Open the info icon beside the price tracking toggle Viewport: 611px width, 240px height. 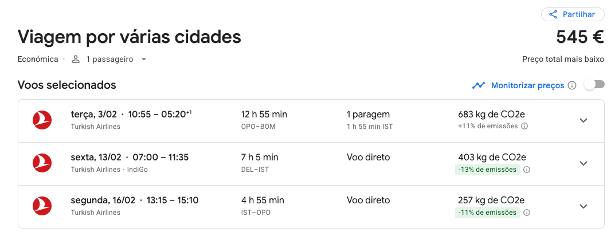(x=571, y=85)
